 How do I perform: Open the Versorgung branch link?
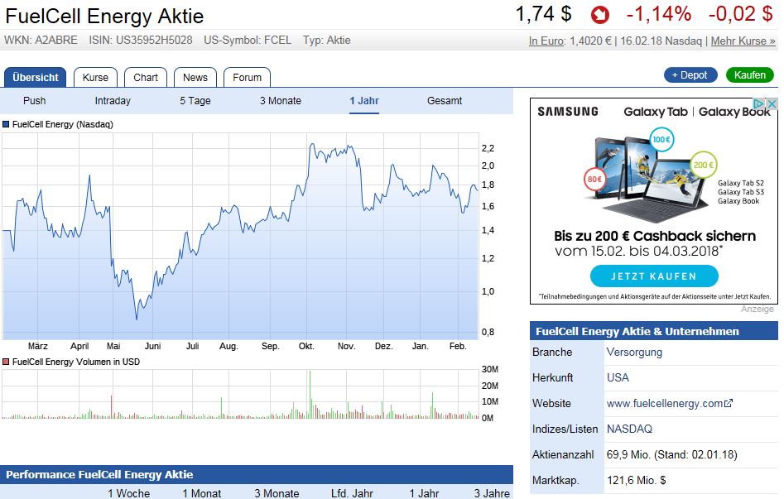[x=634, y=353]
